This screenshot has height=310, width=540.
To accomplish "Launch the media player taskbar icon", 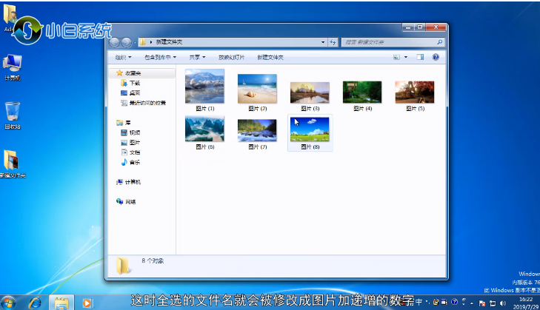I will (87, 302).
